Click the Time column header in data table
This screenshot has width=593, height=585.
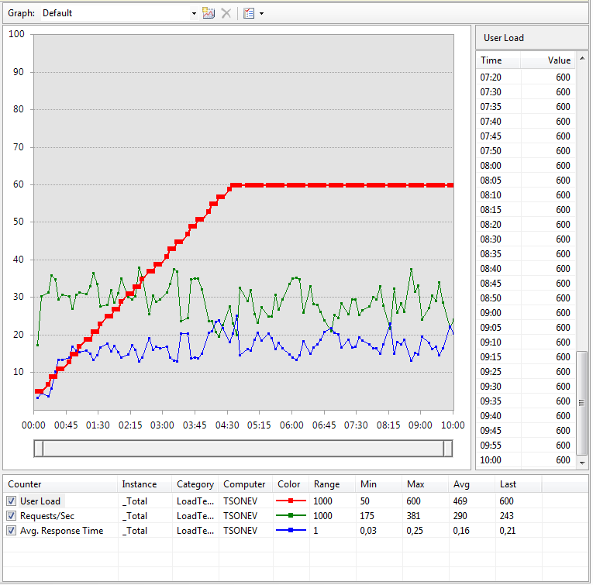pyautogui.click(x=498, y=60)
